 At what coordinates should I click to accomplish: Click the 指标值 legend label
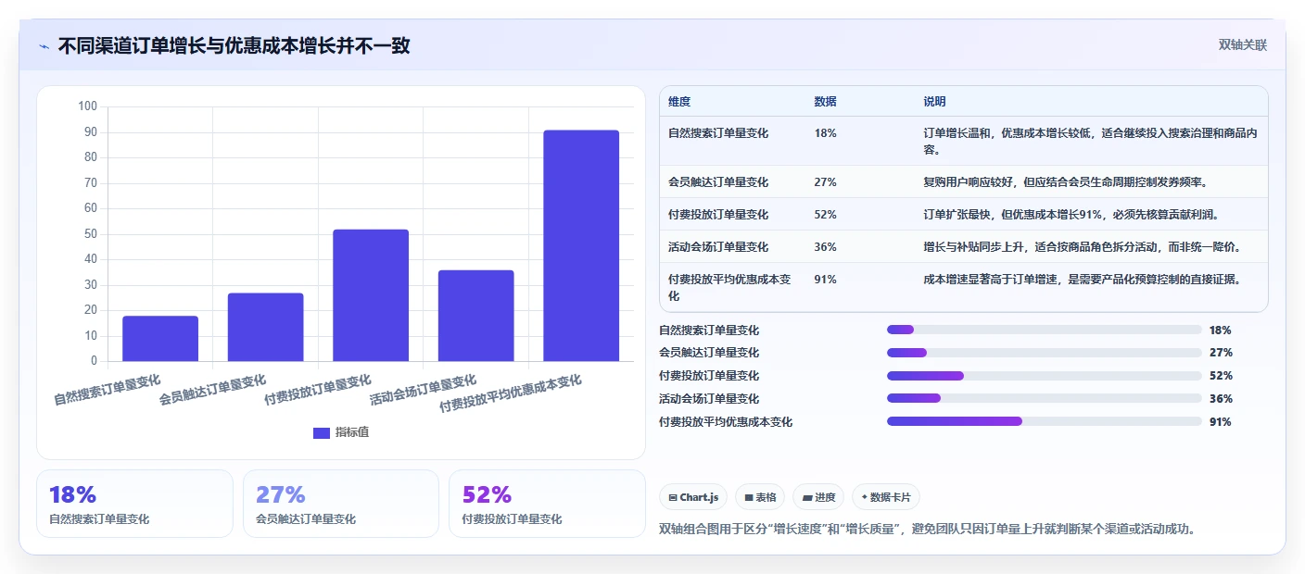tap(352, 432)
